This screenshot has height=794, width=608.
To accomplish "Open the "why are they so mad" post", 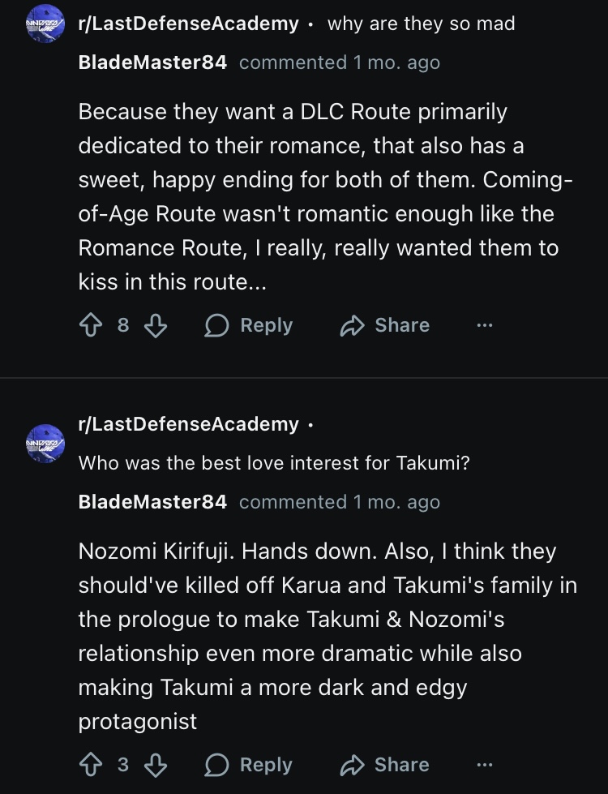I will [421, 24].
